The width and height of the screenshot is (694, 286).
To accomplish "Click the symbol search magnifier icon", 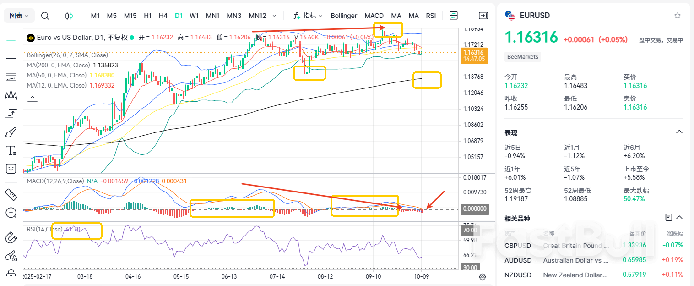I will (x=45, y=16).
